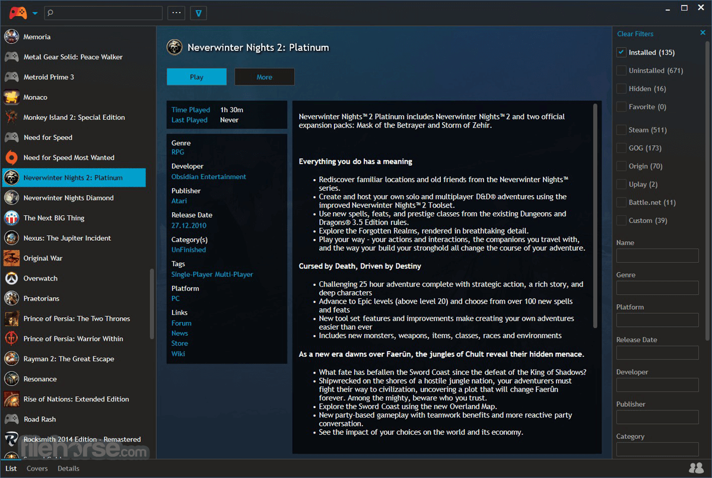Image resolution: width=712 pixels, height=478 pixels.
Task: Check the Uninstalled (671) filter
Action: coord(621,71)
